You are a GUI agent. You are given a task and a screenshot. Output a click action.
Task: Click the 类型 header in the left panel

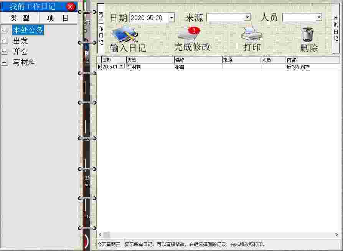coord(20,18)
